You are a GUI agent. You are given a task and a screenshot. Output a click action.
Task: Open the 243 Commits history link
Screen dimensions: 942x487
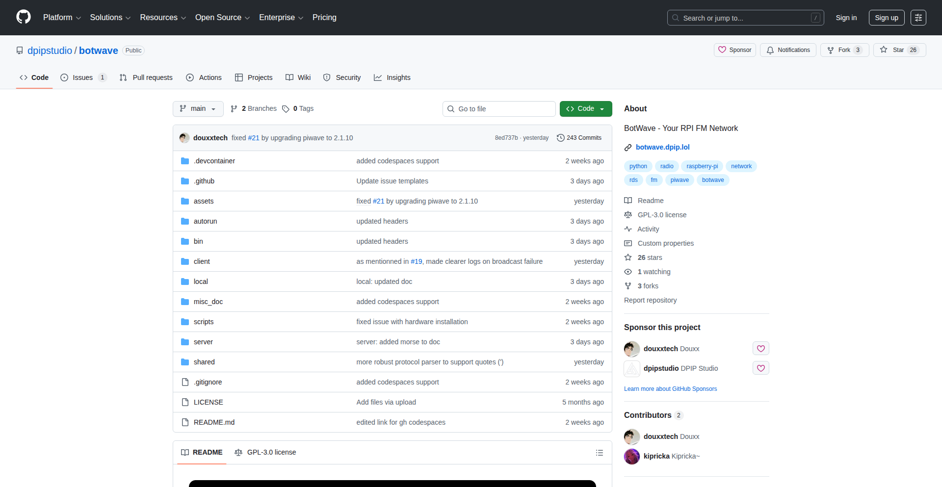click(x=579, y=138)
